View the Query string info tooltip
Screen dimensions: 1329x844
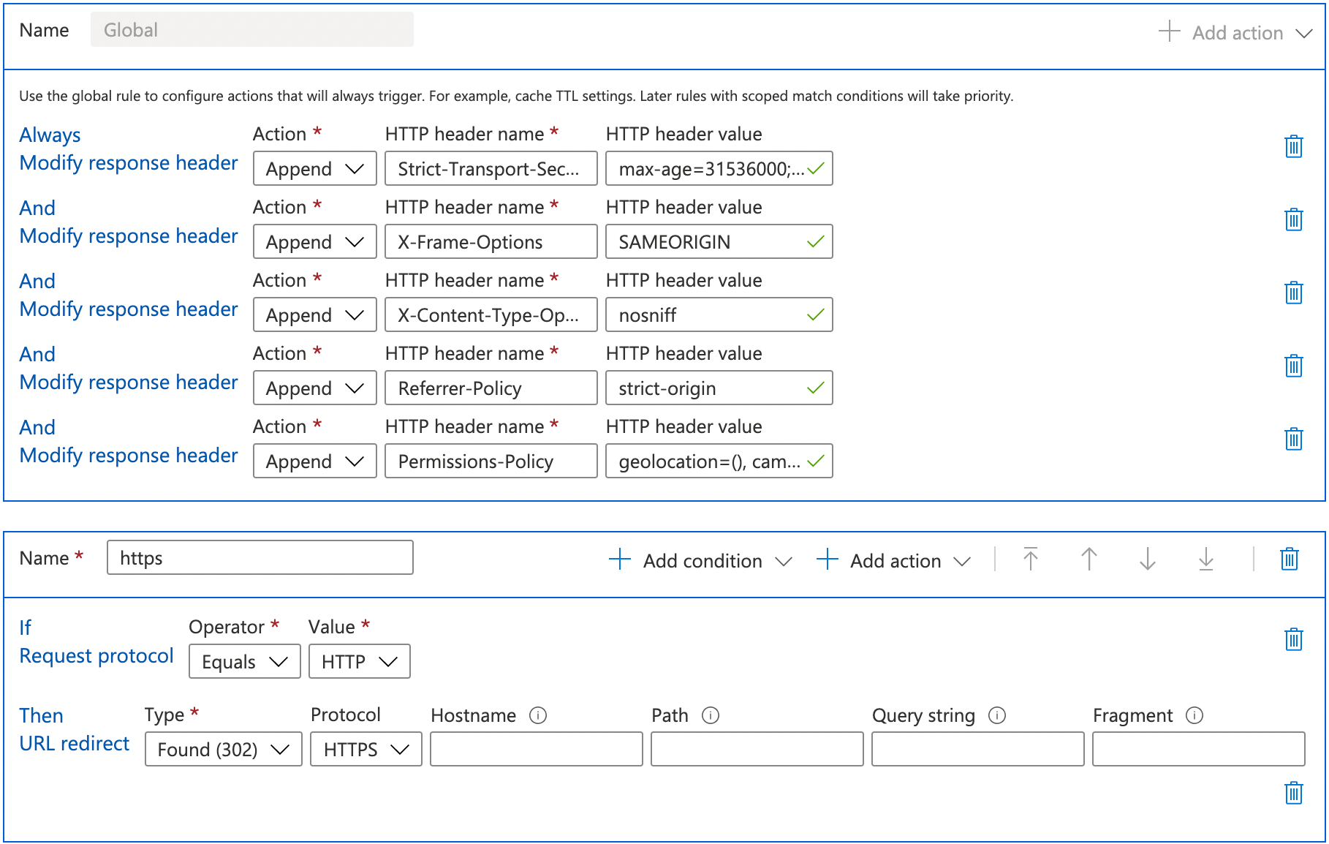click(998, 715)
